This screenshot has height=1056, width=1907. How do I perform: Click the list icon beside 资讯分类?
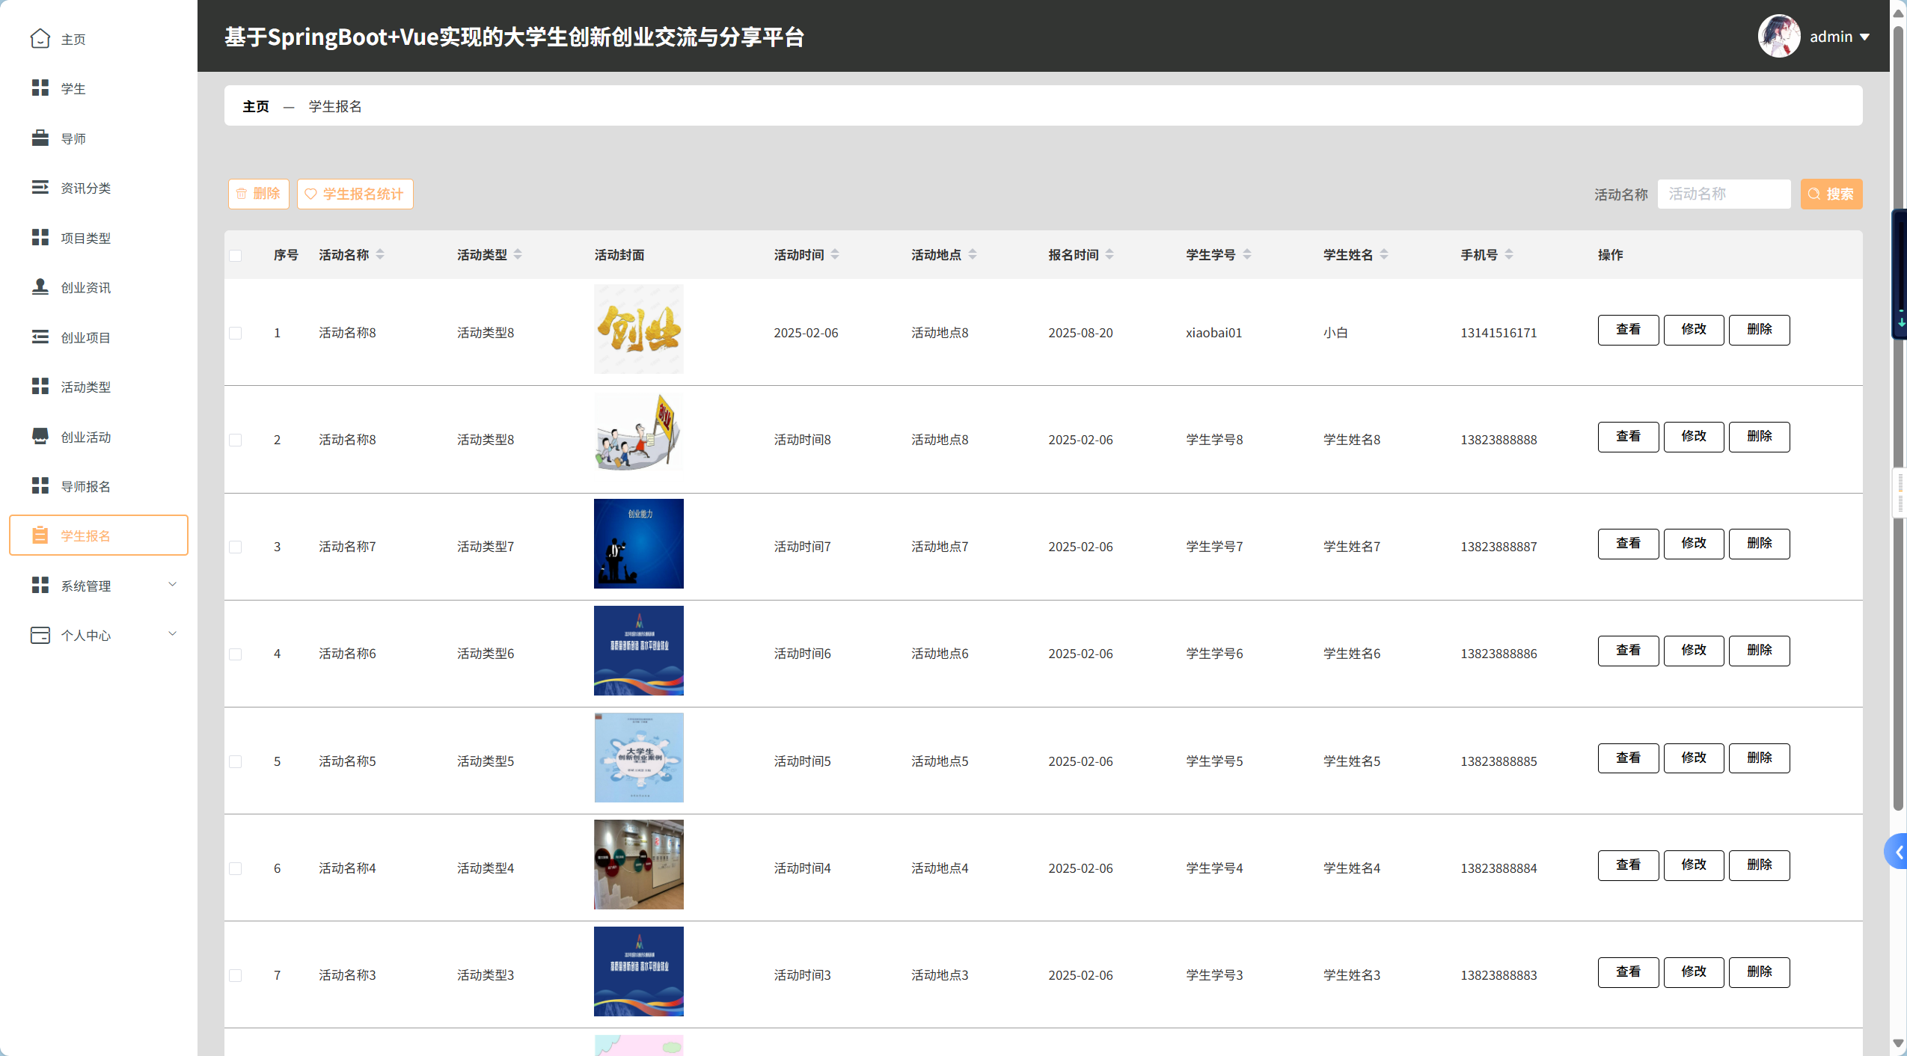(x=40, y=188)
